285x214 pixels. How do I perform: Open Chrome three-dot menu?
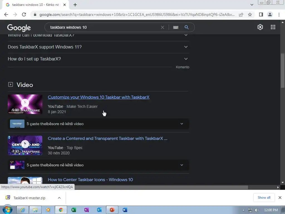(x=279, y=14)
